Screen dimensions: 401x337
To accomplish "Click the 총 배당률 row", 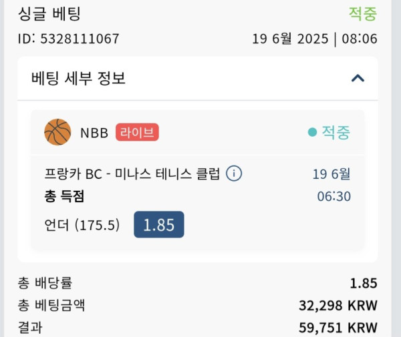I will [x=198, y=283].
